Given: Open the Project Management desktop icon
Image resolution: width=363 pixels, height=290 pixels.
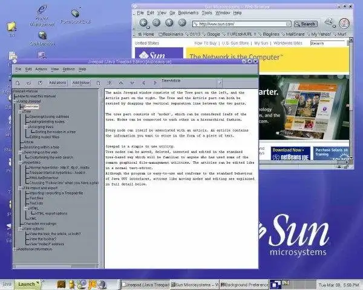Looking at the screenshot, I should (x=42, y=16).
